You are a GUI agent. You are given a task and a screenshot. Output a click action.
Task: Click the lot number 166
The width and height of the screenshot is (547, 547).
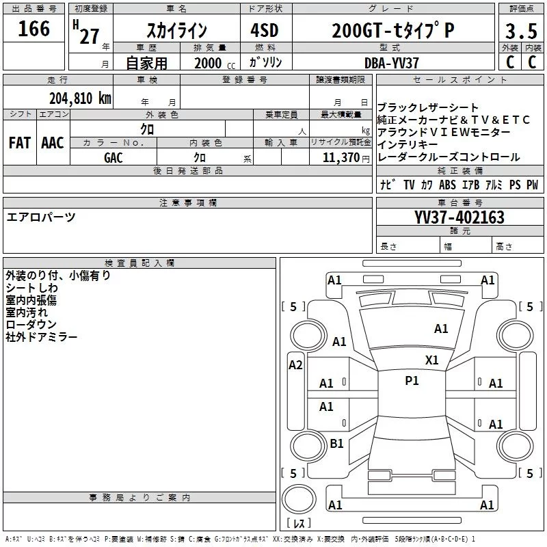(34, 29)
